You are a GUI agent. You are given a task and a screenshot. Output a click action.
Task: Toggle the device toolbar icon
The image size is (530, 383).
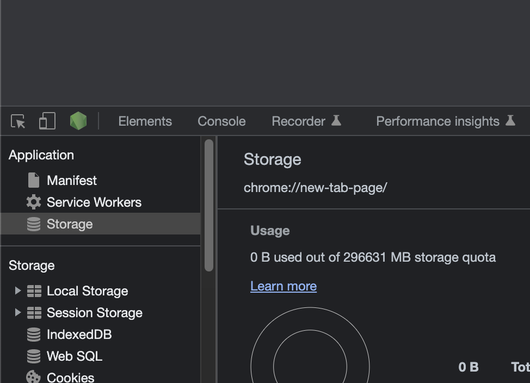(x=47, y=121)
